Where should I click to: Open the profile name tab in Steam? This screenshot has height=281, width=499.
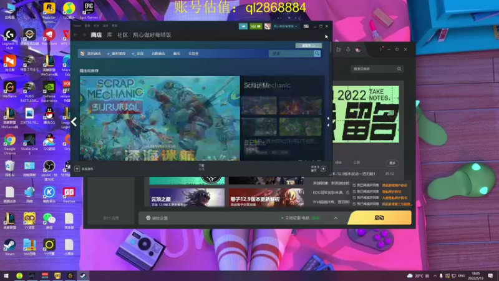click(152, 35)
